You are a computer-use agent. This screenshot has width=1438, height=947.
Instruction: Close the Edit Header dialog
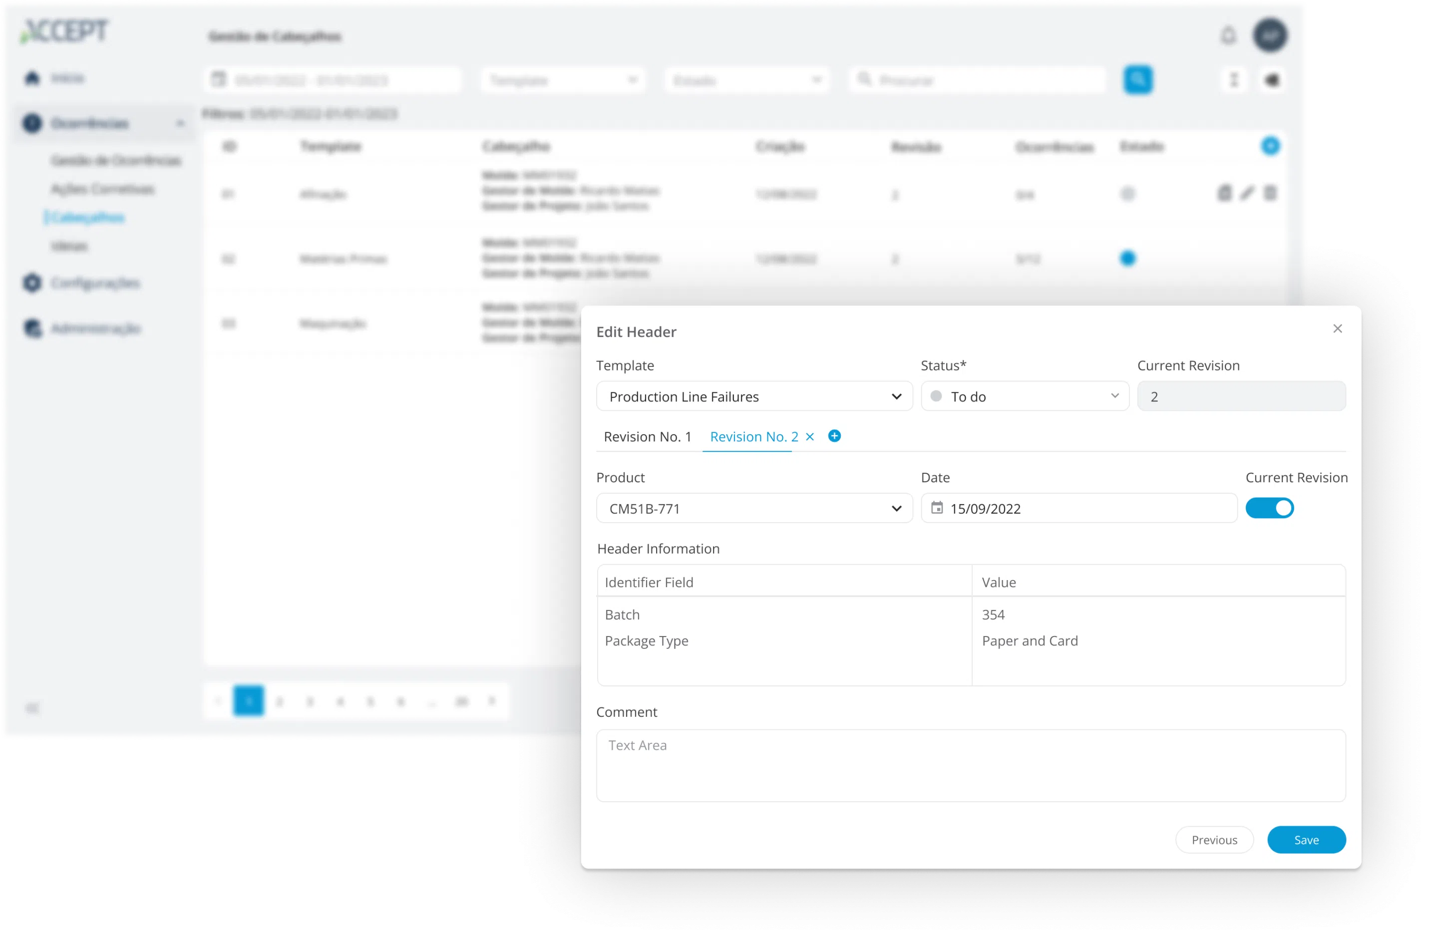[1337, 328]
